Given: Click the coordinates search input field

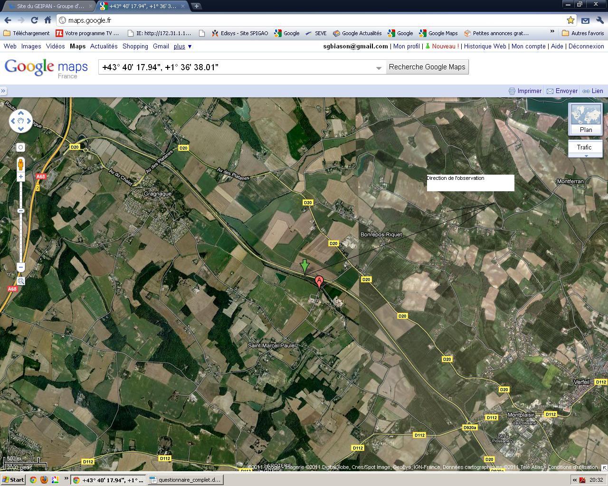Looking at the screenshot, I should (x=237, y=67).
